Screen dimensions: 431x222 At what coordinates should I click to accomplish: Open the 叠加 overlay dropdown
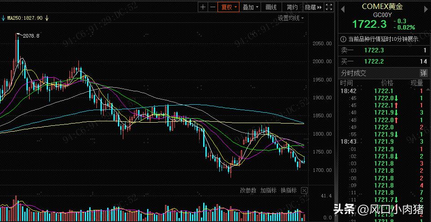pos(250,8)
